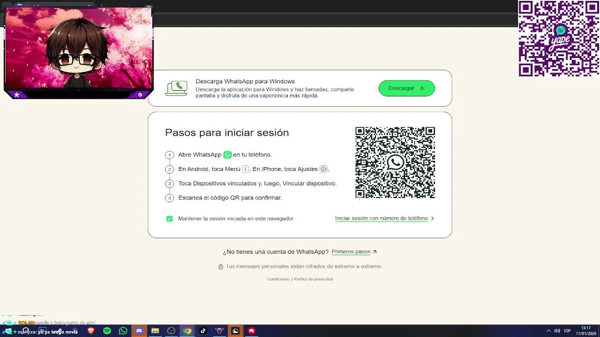The width and height of the screenshot is (600, 337).
Task: Open Spotify from the taskbar
Action: pyautogui.click(x=107, y=331)
